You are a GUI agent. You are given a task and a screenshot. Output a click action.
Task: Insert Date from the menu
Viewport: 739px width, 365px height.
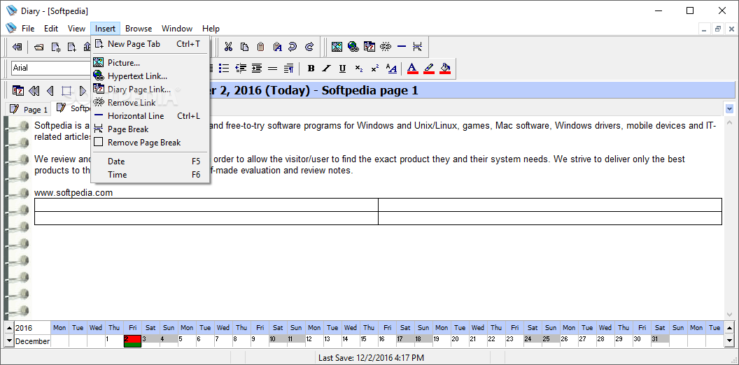coord(150,161)
